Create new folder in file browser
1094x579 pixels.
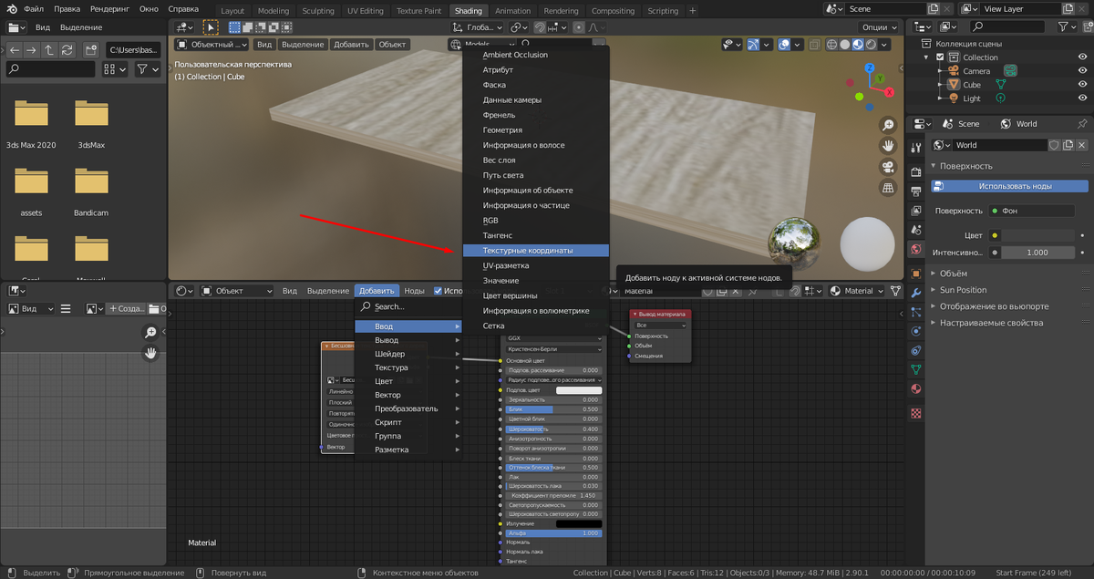point(91,49)
